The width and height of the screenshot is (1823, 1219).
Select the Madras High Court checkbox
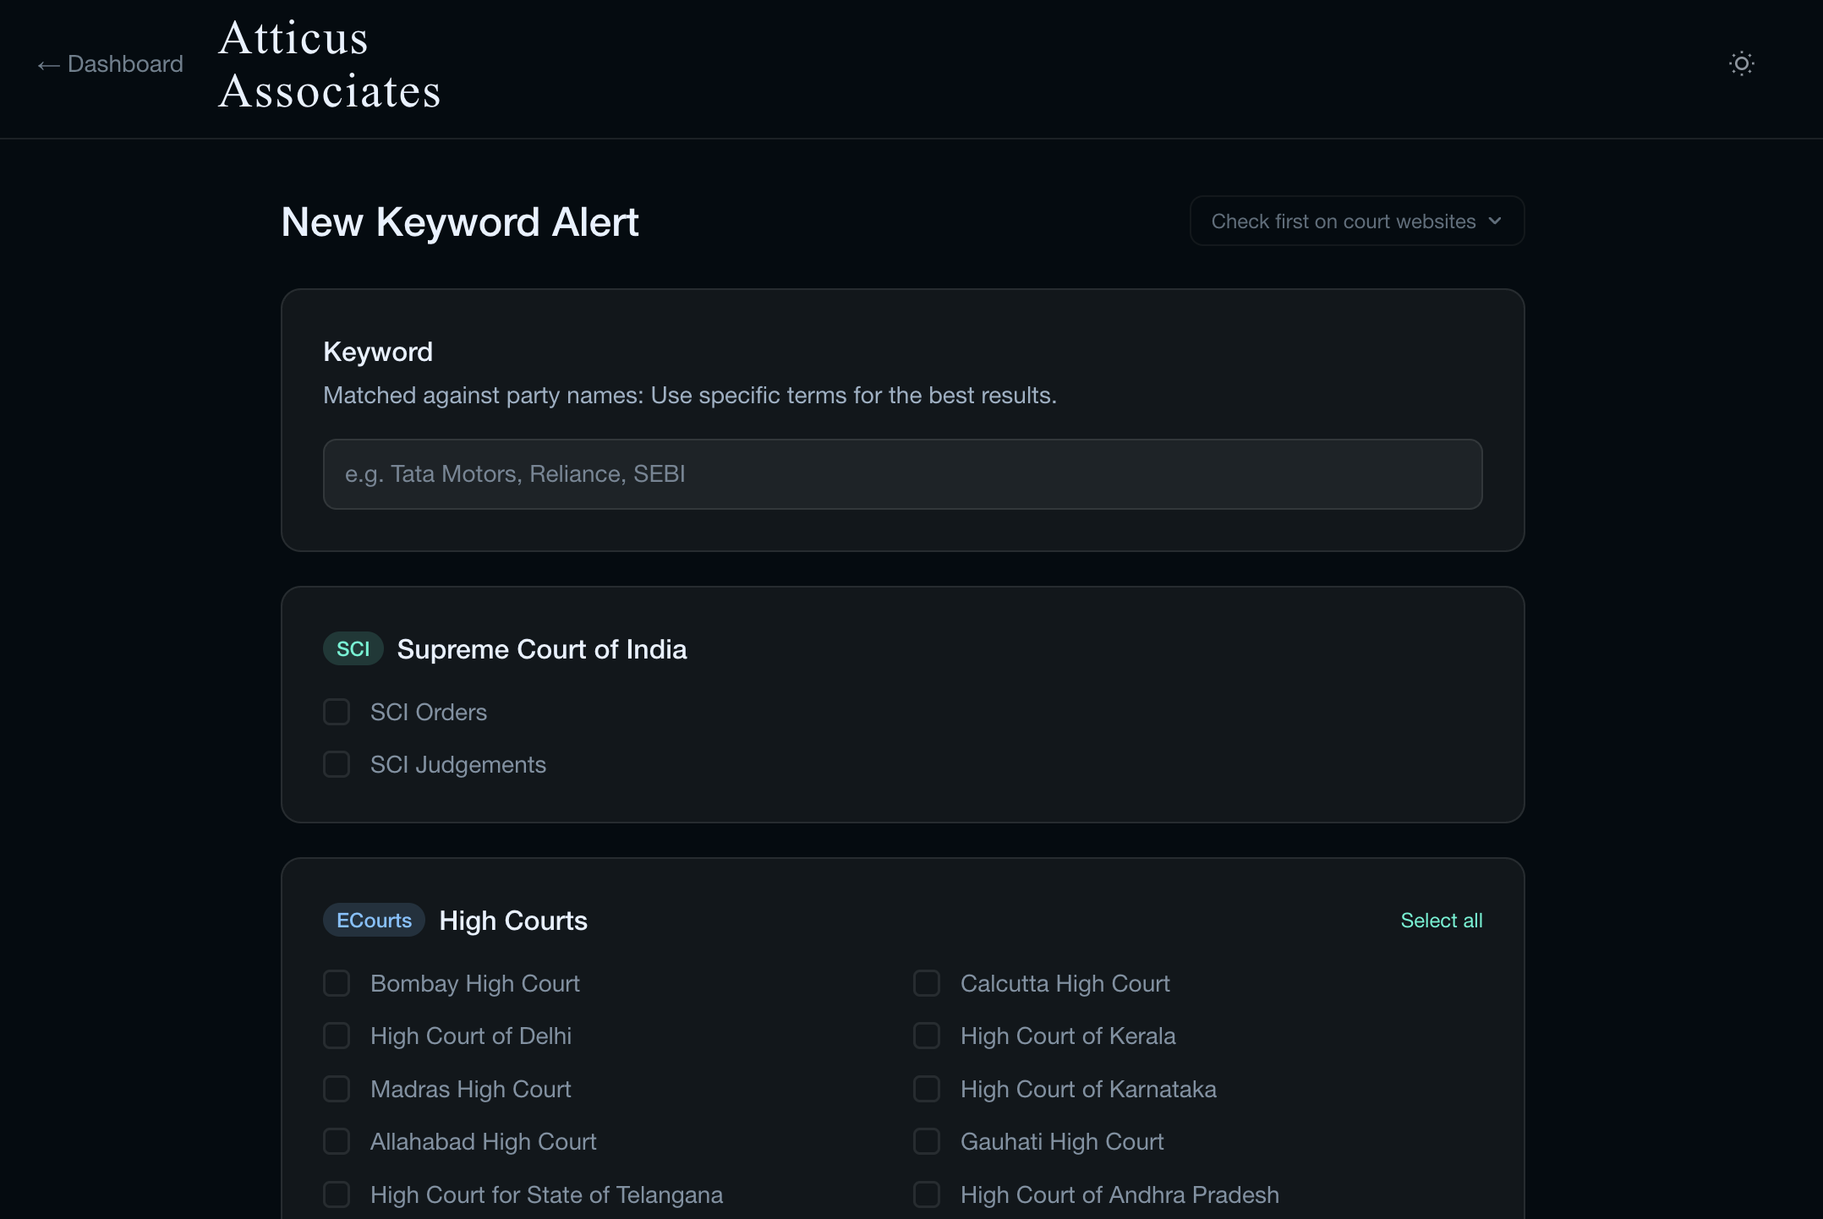(337, 1089)
